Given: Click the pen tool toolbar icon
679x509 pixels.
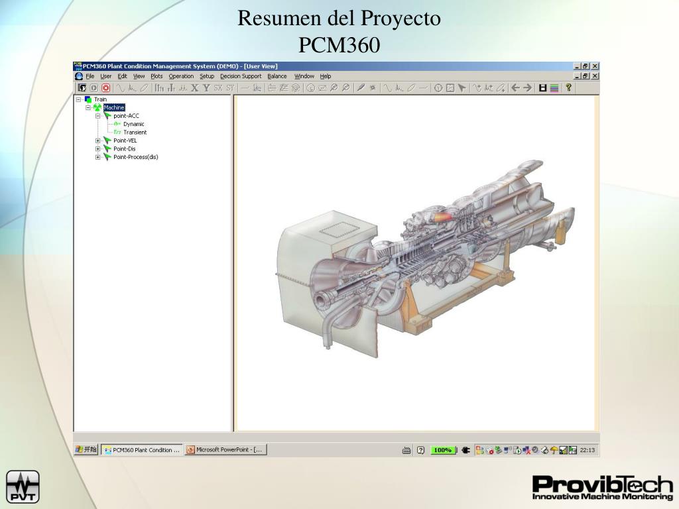Looking at the screenshot, I should pos(360,88).
